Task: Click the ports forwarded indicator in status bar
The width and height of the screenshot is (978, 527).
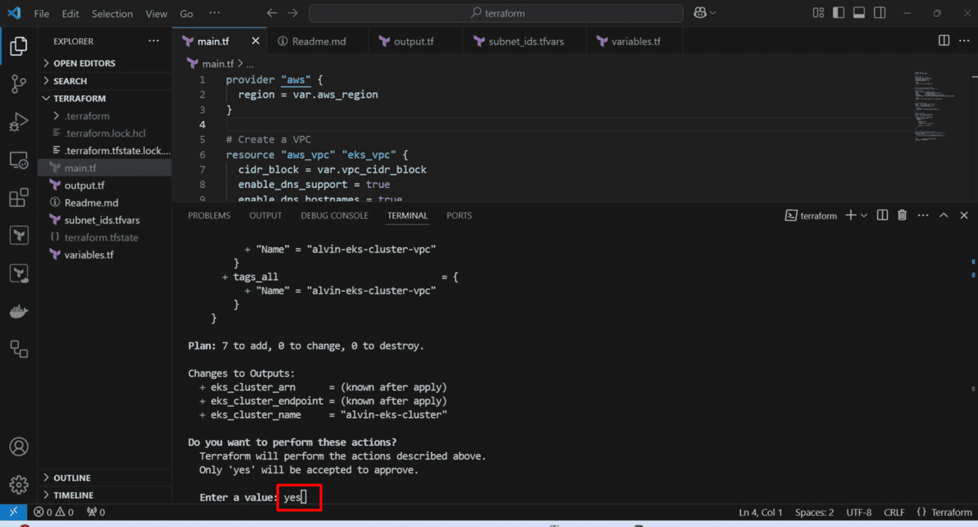Action: point(96,512)
